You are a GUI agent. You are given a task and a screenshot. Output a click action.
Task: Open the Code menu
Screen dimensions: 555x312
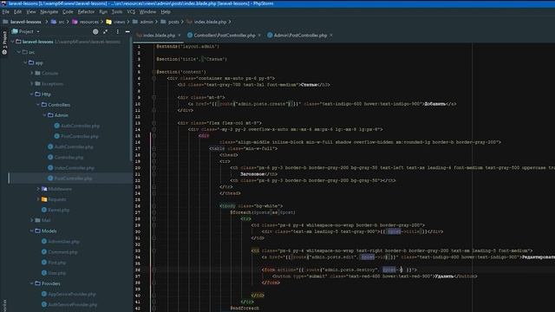[x=68, y=11]
